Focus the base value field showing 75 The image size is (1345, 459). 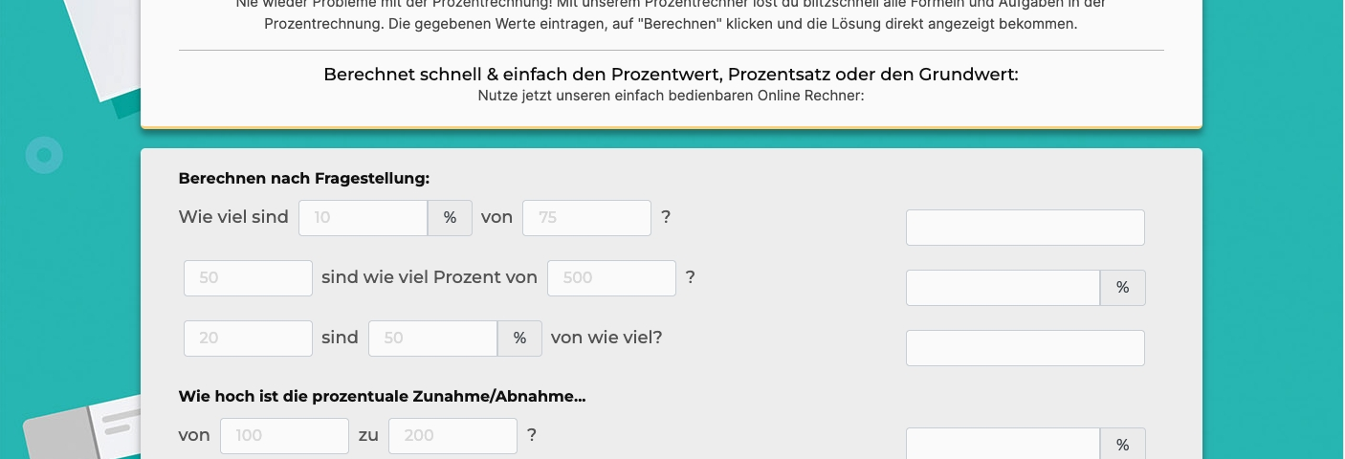pos(586,218)
